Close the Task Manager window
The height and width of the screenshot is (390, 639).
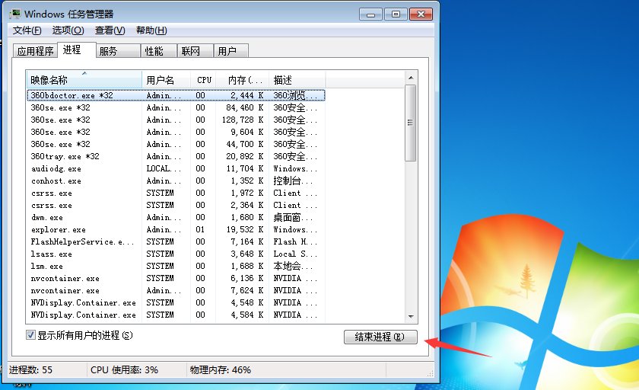[421, 14]
